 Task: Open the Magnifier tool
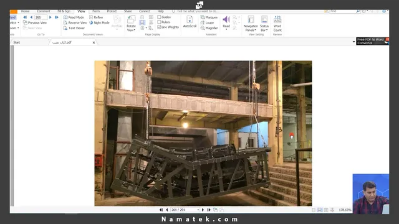click(209, 28)
